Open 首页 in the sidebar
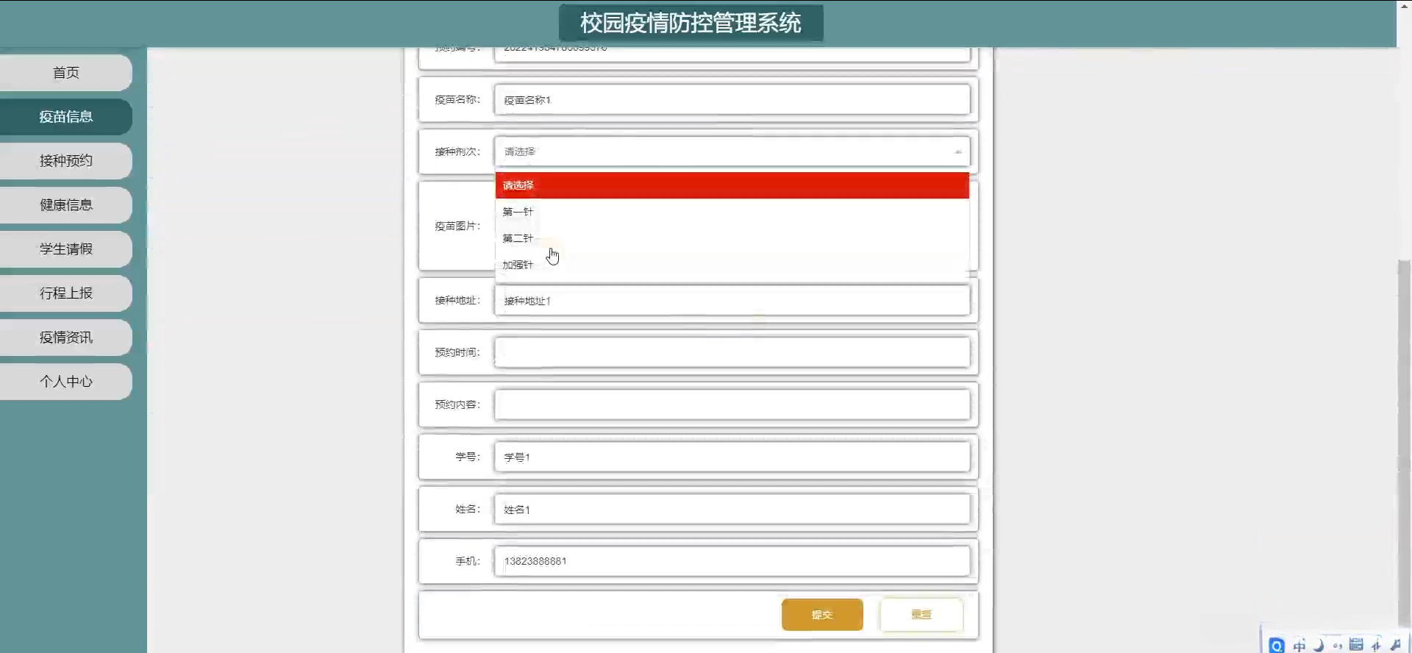1412x653 pixels. tap(66, 73)
